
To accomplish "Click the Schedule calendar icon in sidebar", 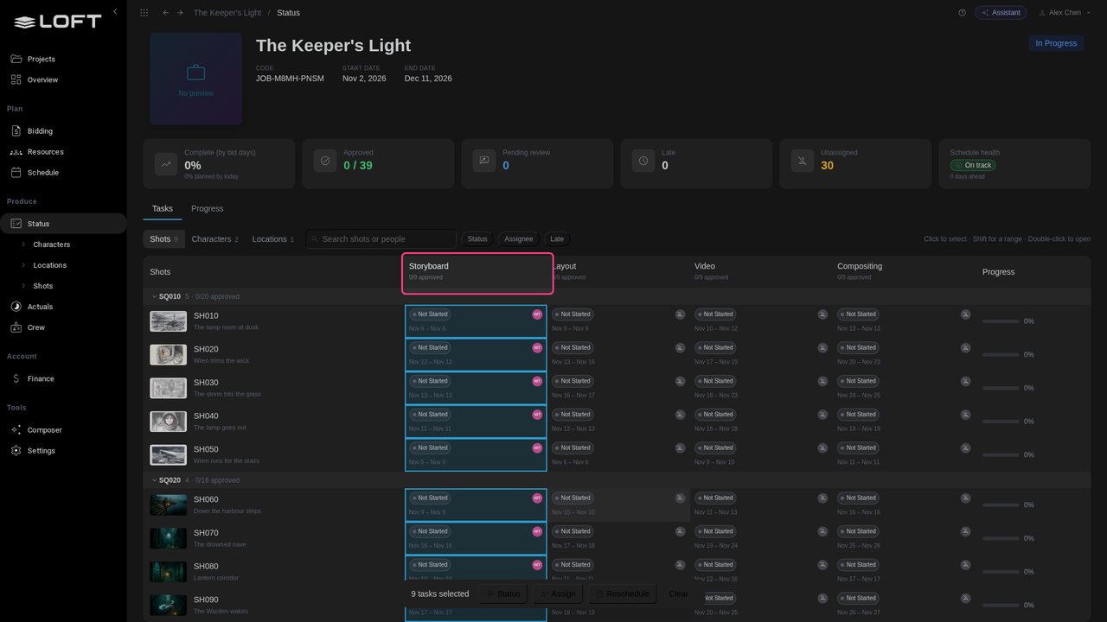I will [16, 173].
